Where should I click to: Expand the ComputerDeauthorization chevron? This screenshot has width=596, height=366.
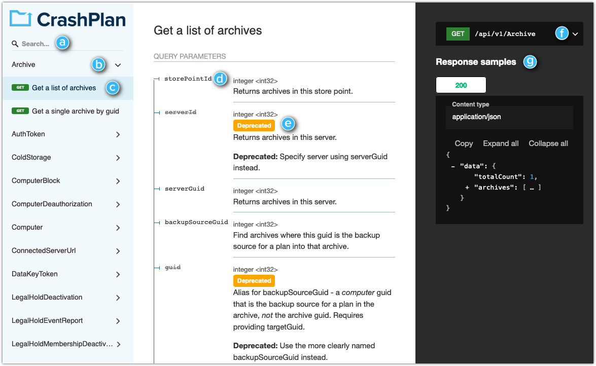(118, 204)
